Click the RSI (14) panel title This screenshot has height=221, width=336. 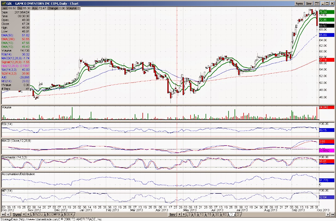coord(7,124)
